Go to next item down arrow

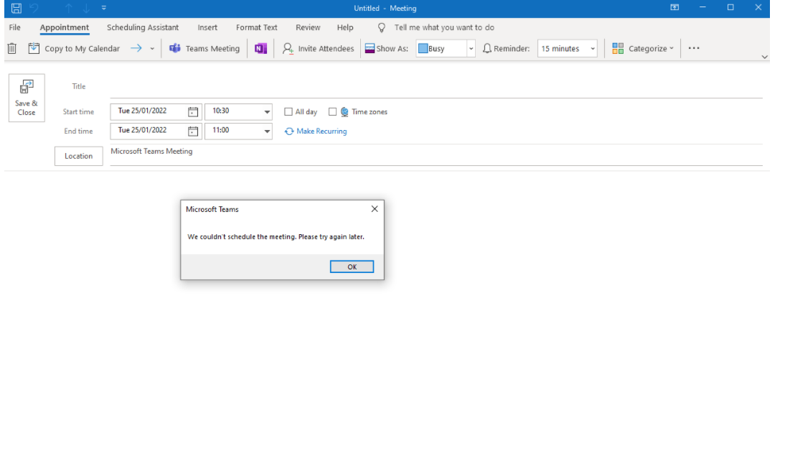(86, 8)
